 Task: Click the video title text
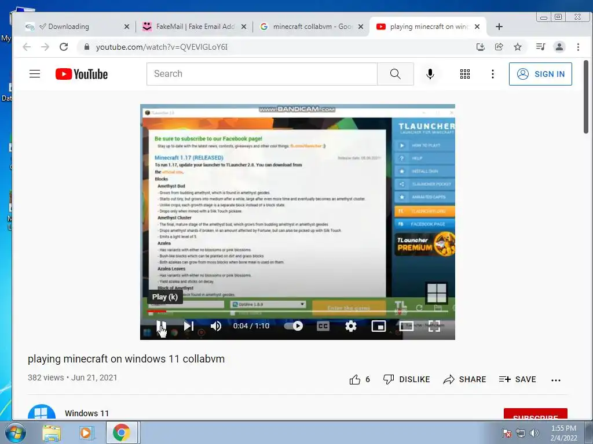click(x=126, y=358)
